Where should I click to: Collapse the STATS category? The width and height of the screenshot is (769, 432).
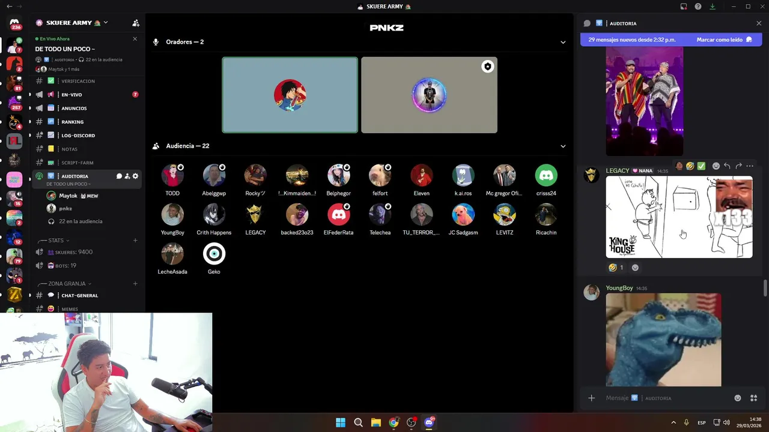coord(56,241)
